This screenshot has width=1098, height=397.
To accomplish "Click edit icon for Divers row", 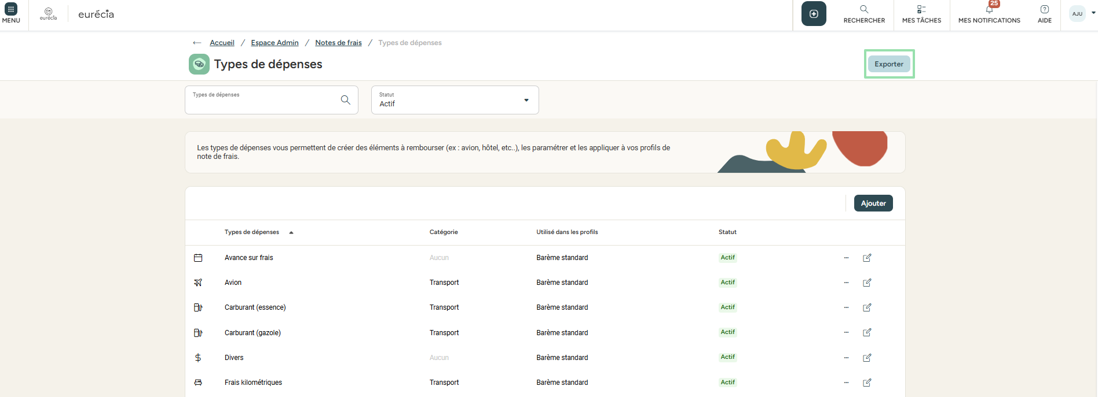I will tap(867, 358).
